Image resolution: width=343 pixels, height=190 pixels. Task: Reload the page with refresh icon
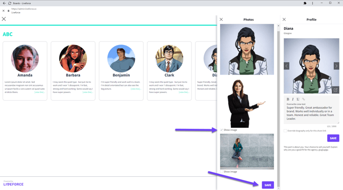click(10, 3)
